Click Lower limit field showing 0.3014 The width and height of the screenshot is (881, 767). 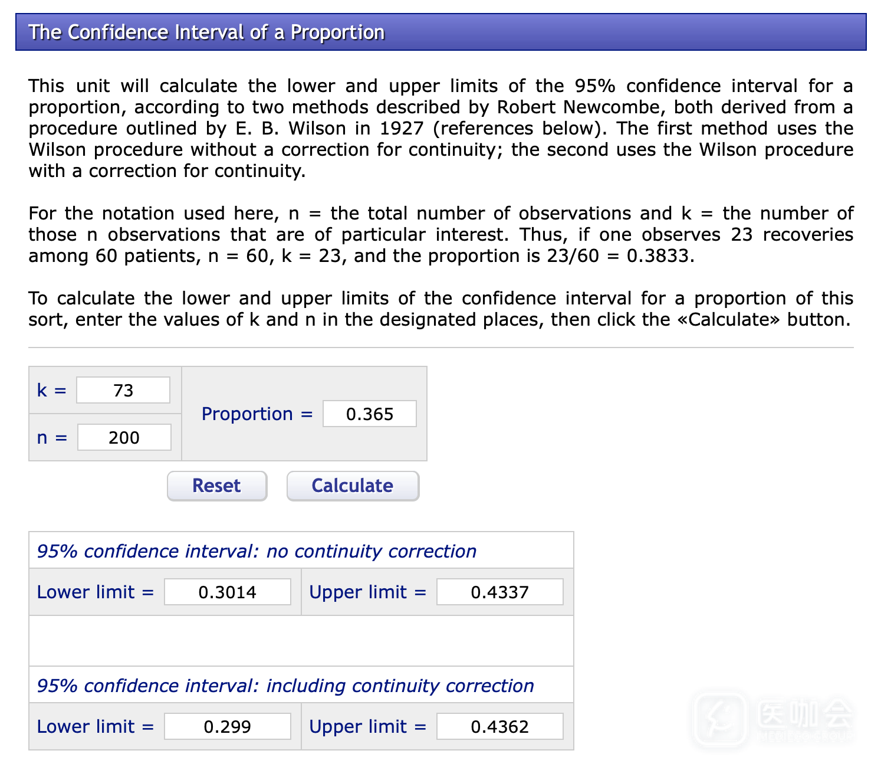(x=227, y=592)
